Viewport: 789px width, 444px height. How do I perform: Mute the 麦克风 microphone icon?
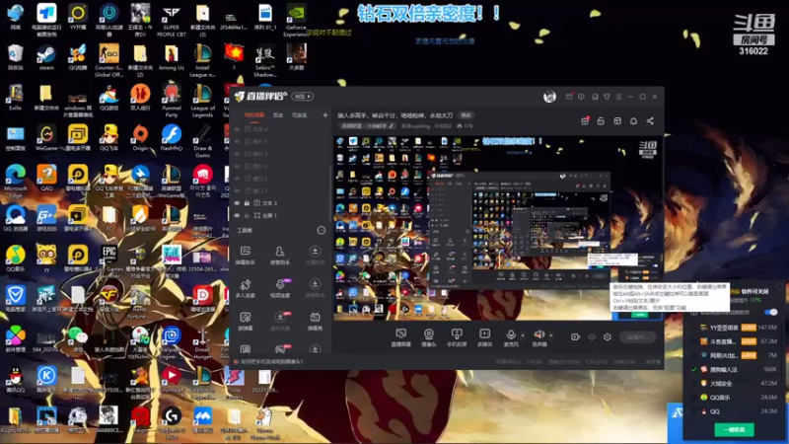[x=511, y=334]
